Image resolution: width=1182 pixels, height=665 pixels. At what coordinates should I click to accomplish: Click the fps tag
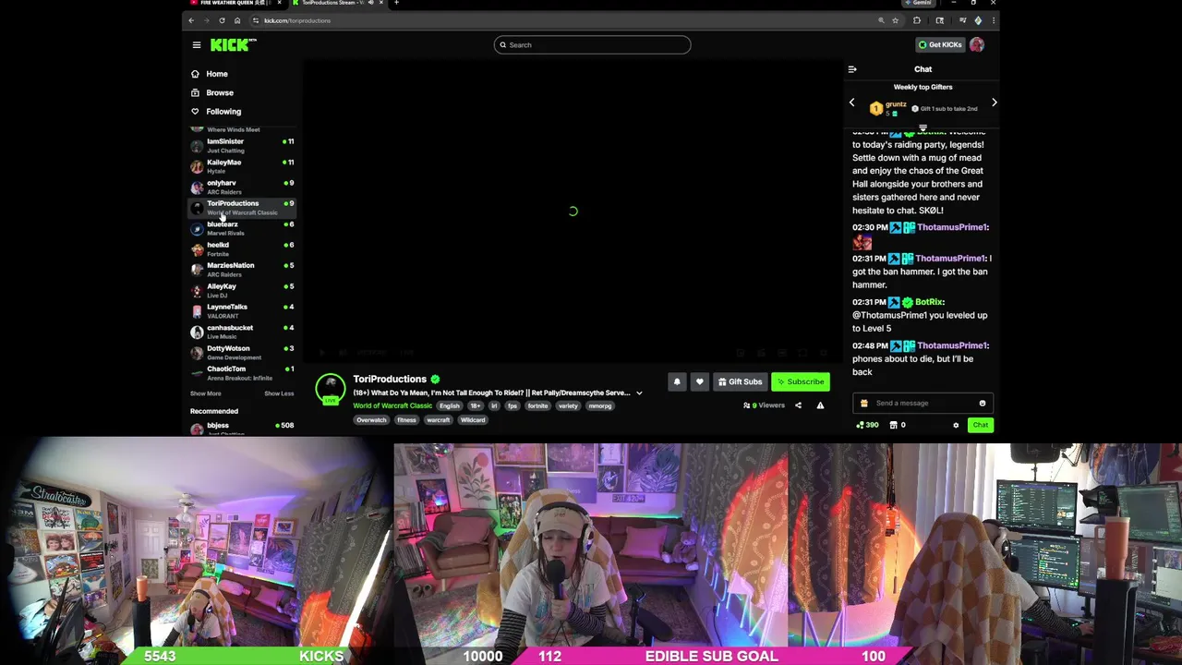[x=513, y=405]
